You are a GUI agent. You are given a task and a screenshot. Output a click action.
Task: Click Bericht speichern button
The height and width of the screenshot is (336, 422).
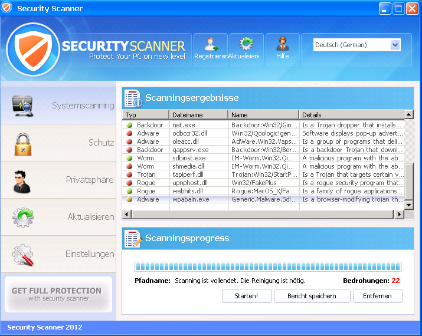tap(312, 296)
